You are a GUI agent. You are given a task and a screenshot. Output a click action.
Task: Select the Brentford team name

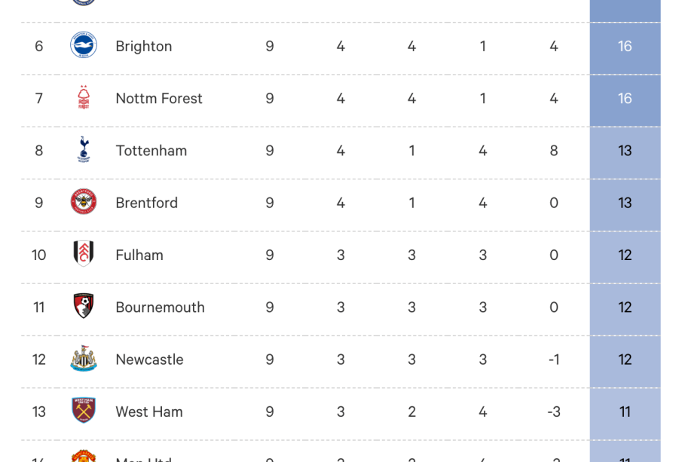tap(146, 203)
